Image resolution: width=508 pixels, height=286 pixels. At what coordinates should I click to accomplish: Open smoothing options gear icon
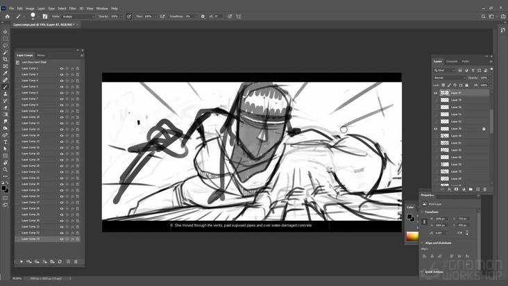[x=203, y=16]
